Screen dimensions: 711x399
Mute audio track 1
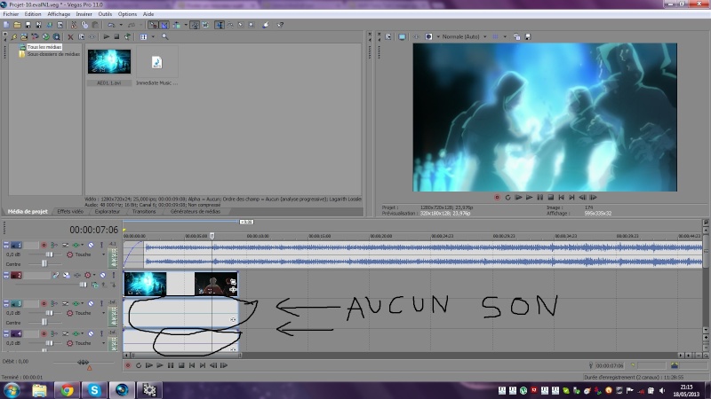(91, 246)
